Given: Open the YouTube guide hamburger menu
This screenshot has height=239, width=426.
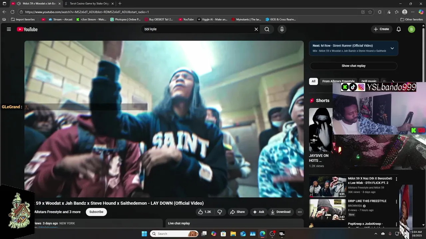Looking at the screenshot, I should (x=9, y=29).
